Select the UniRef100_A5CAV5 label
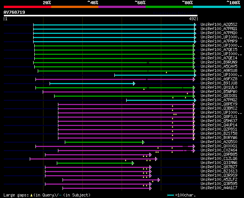Screen dimensions: 244x198 pyautogui.click(x=219, y=67)
